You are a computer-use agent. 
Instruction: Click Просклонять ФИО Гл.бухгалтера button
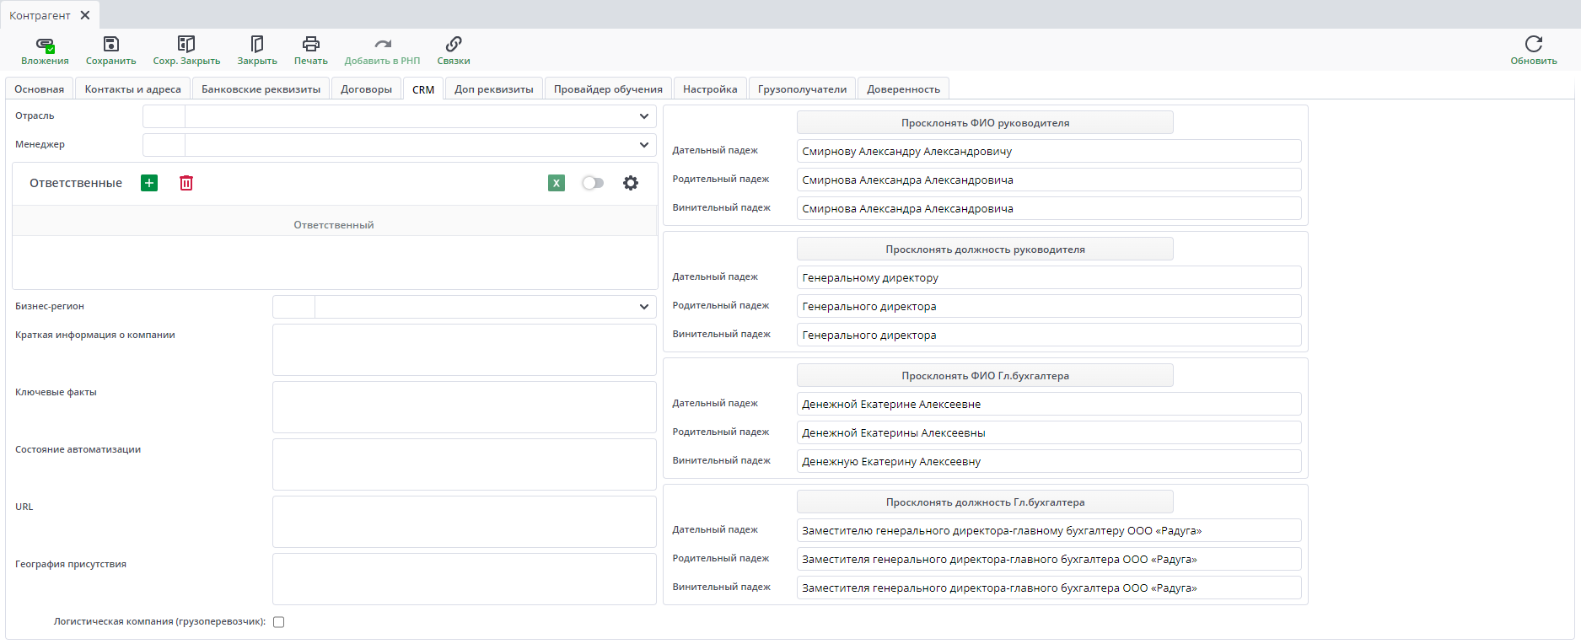click(985, 376)
